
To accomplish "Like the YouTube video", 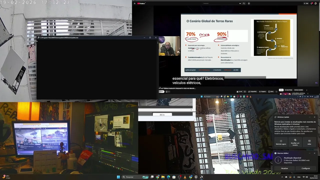I will click(239, 91).
